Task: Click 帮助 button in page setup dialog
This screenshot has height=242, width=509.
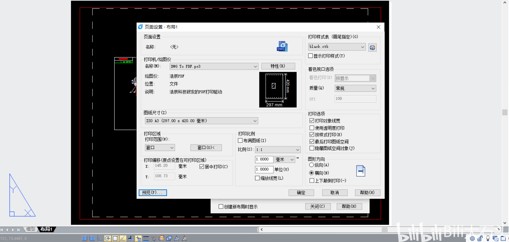Action: point(367,193)
